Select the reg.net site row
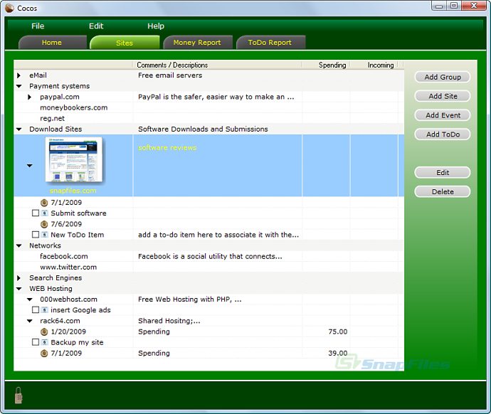 click(209, 119)
